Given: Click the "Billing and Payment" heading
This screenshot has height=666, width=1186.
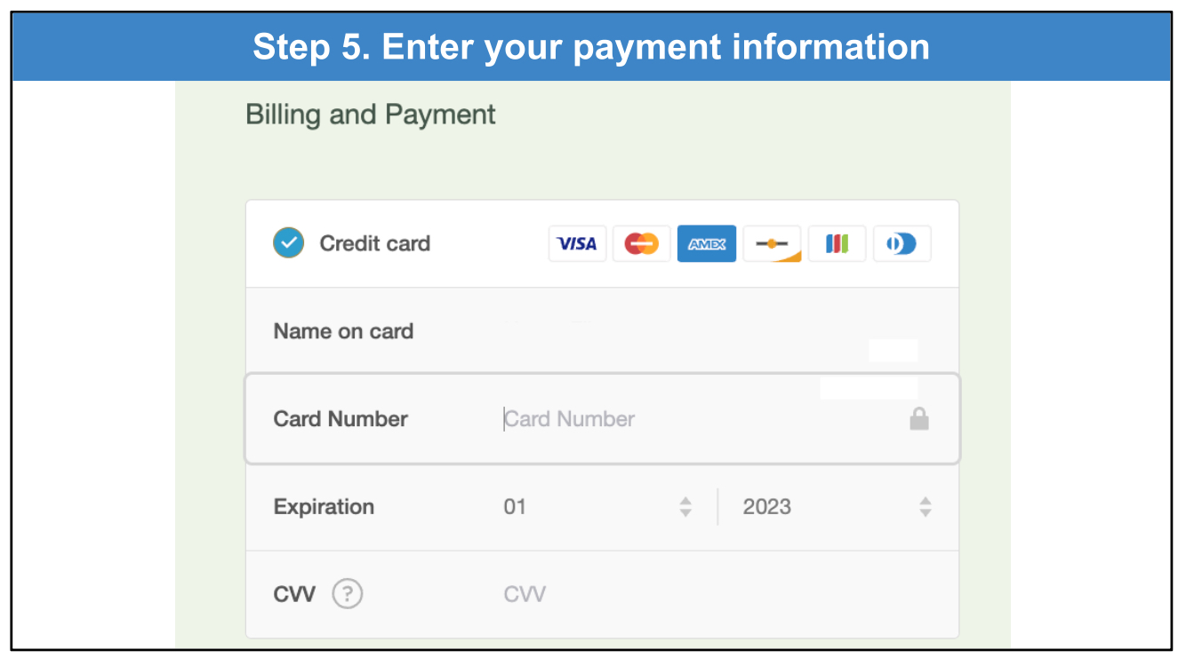Looking at the screenshot, I should [371, 115].
